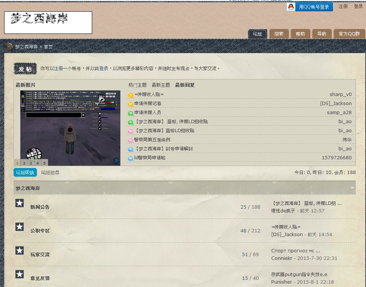
Task: View poster Conniekr profile
Action: click(x=282, y=258)
